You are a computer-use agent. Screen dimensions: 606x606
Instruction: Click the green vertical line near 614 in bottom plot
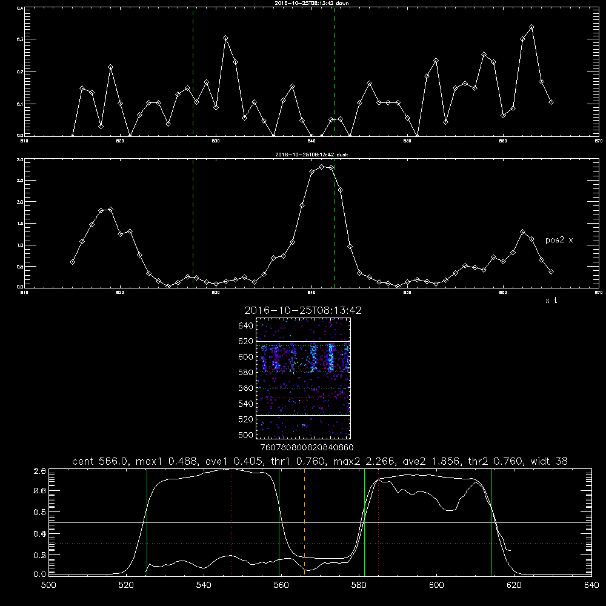click(491, 522)
